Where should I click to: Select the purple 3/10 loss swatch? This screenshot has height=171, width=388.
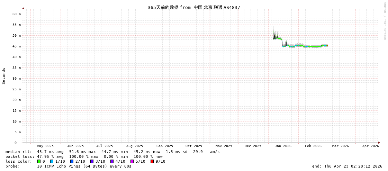[x=92, y=161]
